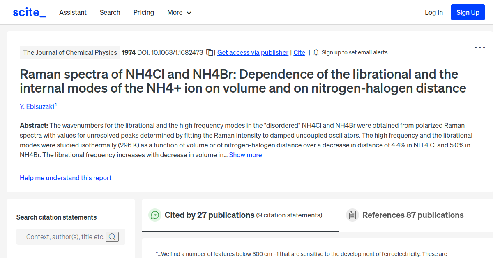Screen dimensions: 493x258
Task: Click the document icon on References tab
Action: point(352,215)
